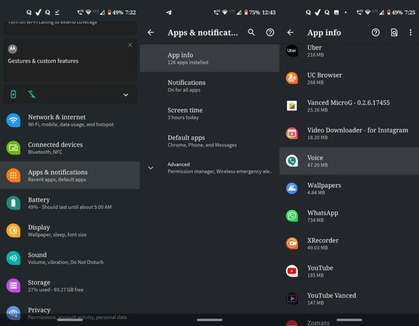Tap the three-dot overflow menu in App info

click(410, 33)
